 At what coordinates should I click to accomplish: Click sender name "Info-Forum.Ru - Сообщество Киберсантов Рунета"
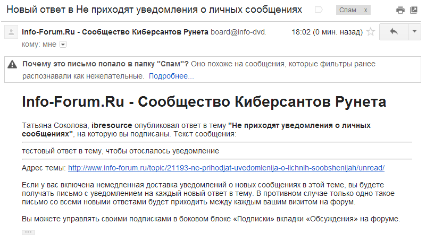[115, 32]
